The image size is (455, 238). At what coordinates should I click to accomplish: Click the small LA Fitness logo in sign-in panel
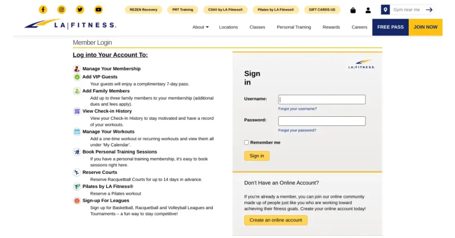point(361,64)
